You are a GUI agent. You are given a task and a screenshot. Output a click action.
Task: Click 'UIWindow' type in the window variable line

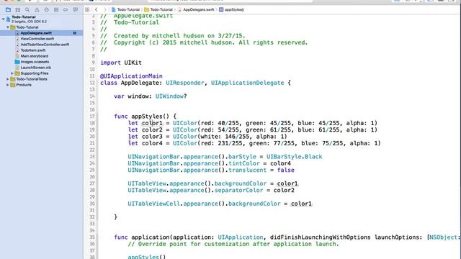point(169,96)
